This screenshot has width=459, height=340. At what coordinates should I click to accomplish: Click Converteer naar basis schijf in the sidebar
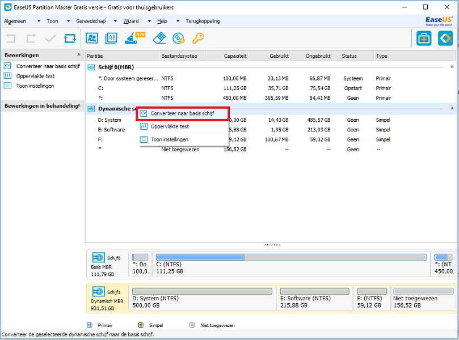point(48,66)
